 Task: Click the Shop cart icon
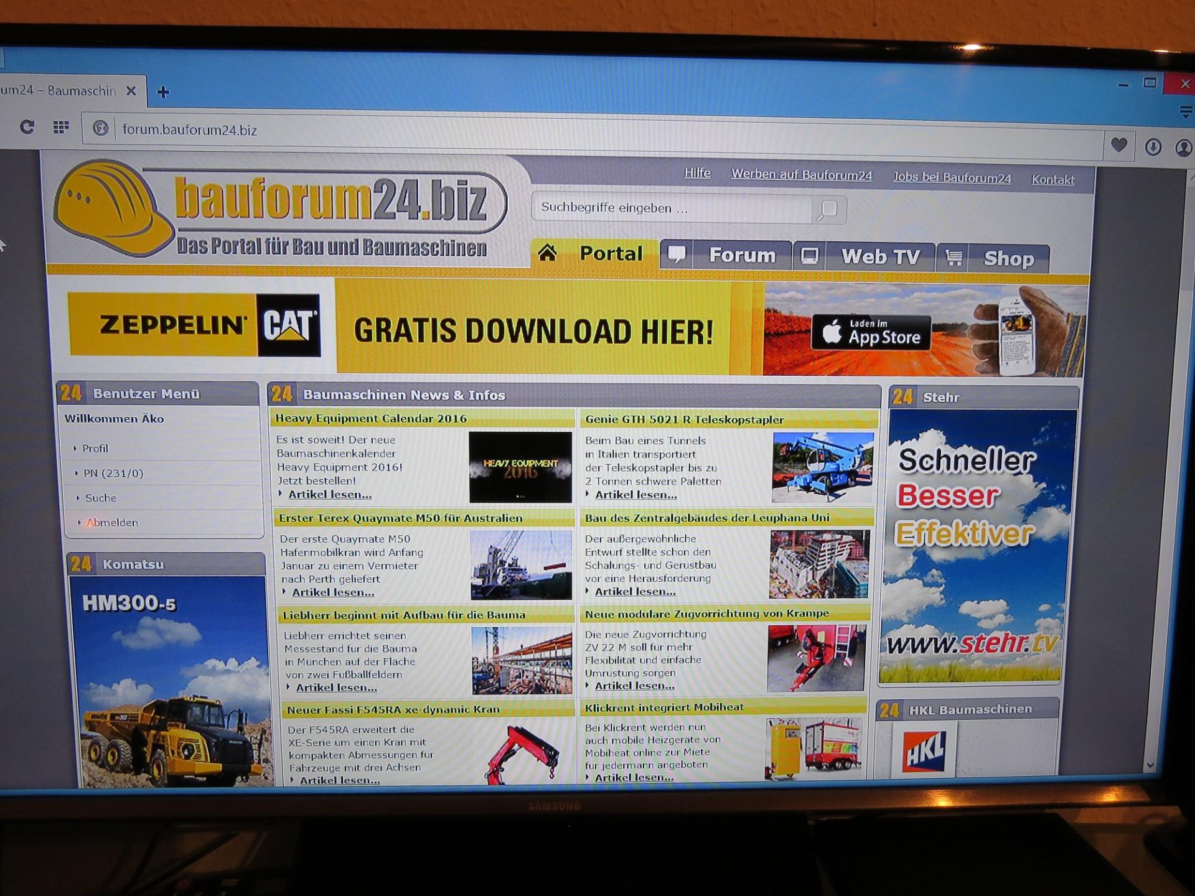(953, 258)
